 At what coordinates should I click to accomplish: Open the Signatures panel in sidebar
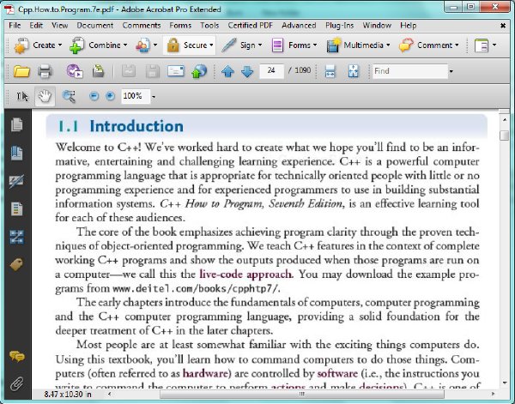point(17,181)
